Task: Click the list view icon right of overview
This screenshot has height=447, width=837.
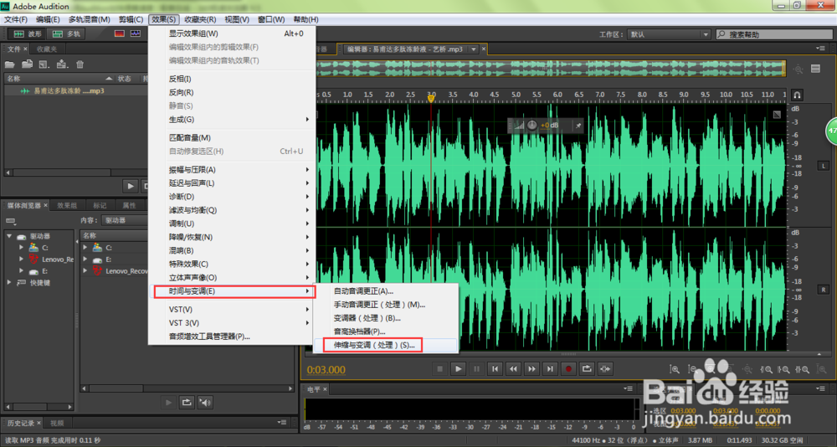Action: (x=815, y=69)
